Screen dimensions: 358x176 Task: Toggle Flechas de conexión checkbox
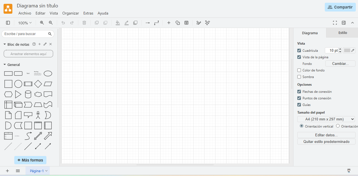coord(299,92)
